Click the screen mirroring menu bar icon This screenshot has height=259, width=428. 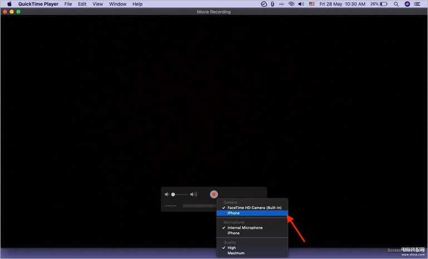[292, 4]
